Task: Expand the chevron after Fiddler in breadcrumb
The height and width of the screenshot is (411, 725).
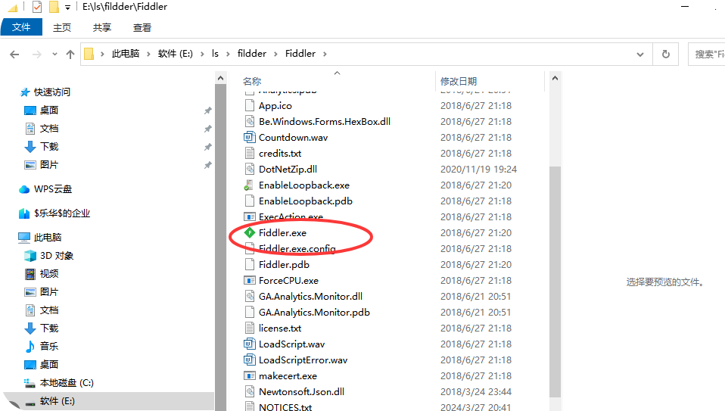Action: pos(325,54)
